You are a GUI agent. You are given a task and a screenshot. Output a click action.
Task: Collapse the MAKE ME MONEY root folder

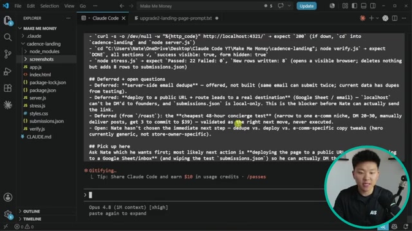click(20, 28)
